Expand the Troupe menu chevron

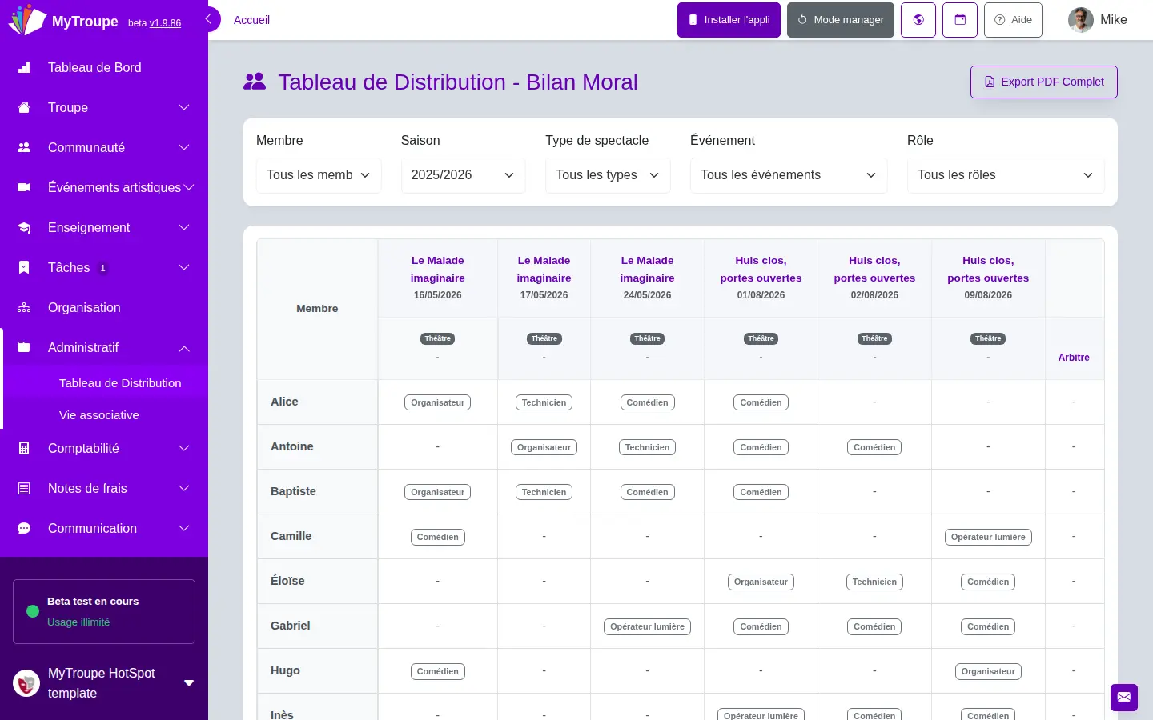click(x=184, y=108)
